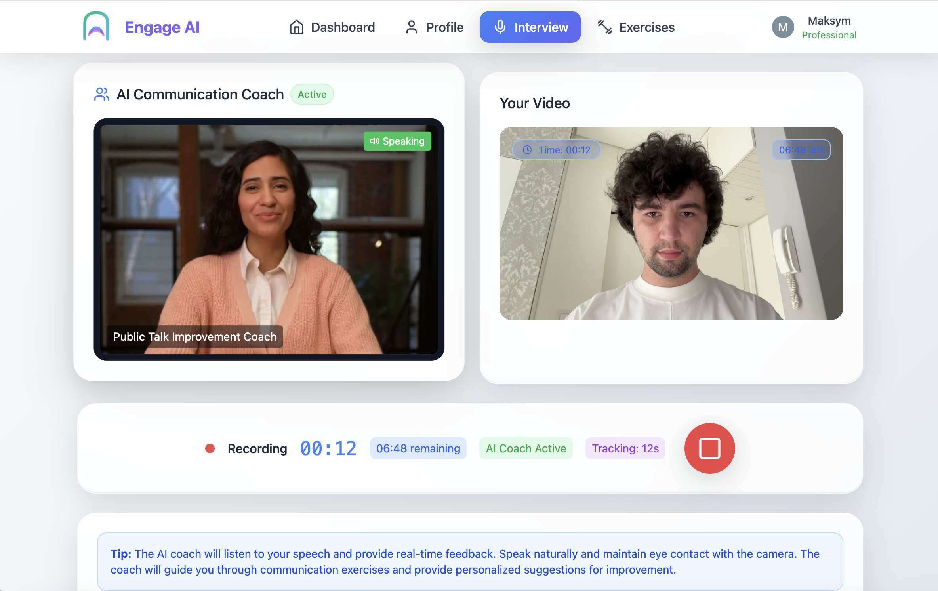Click the clock icon in Time badge
This screenshot has height=591, width=938.
527,150
